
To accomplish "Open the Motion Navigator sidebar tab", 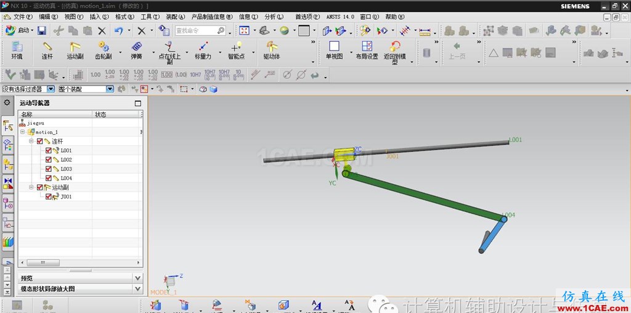I will click(8, 127).
